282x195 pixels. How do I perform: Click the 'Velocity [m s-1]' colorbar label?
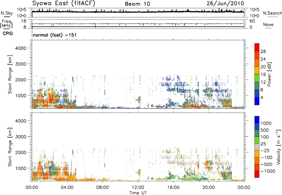pos(278,147)
